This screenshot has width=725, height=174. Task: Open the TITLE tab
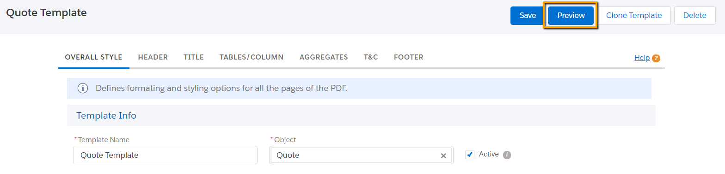[194, 57]
